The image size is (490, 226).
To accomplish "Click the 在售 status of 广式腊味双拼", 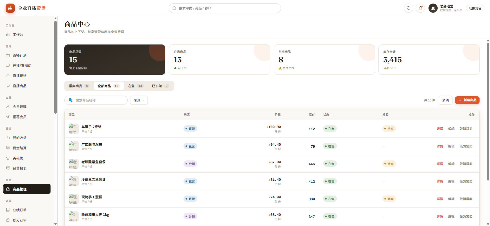I will point(330,146).
